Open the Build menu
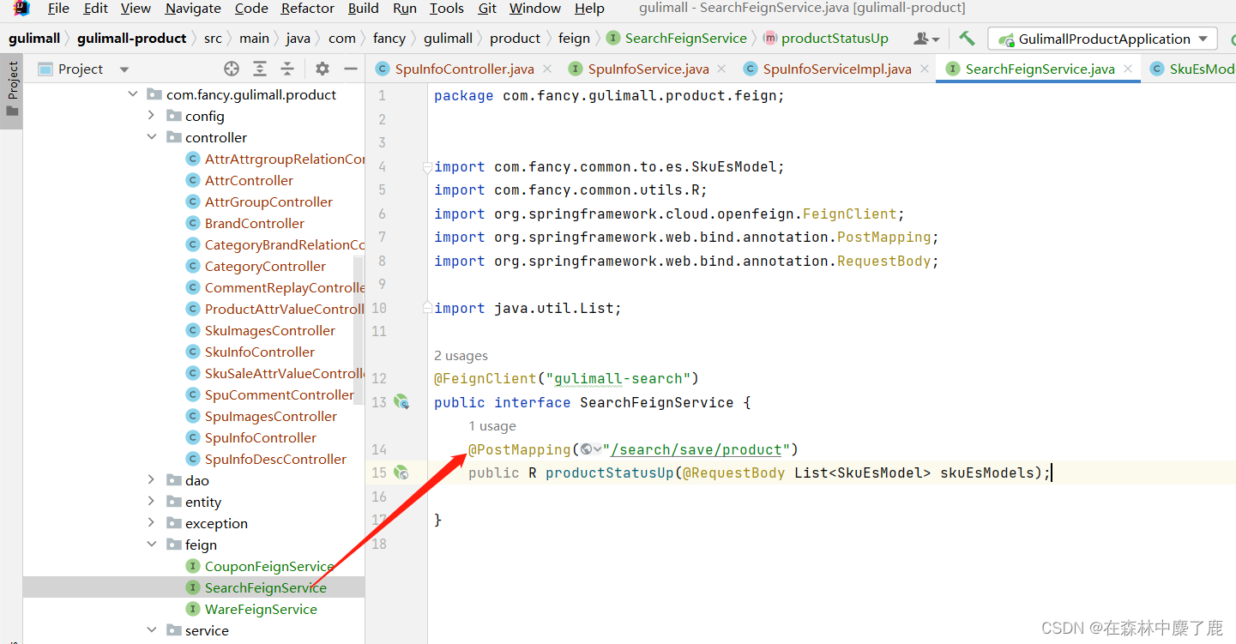This screenshot has height=644, width=1236. [x=364, y=9]
